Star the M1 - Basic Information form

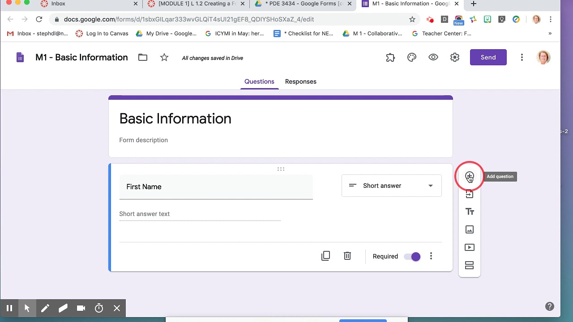pyautogui.click(x=164, y=57)
